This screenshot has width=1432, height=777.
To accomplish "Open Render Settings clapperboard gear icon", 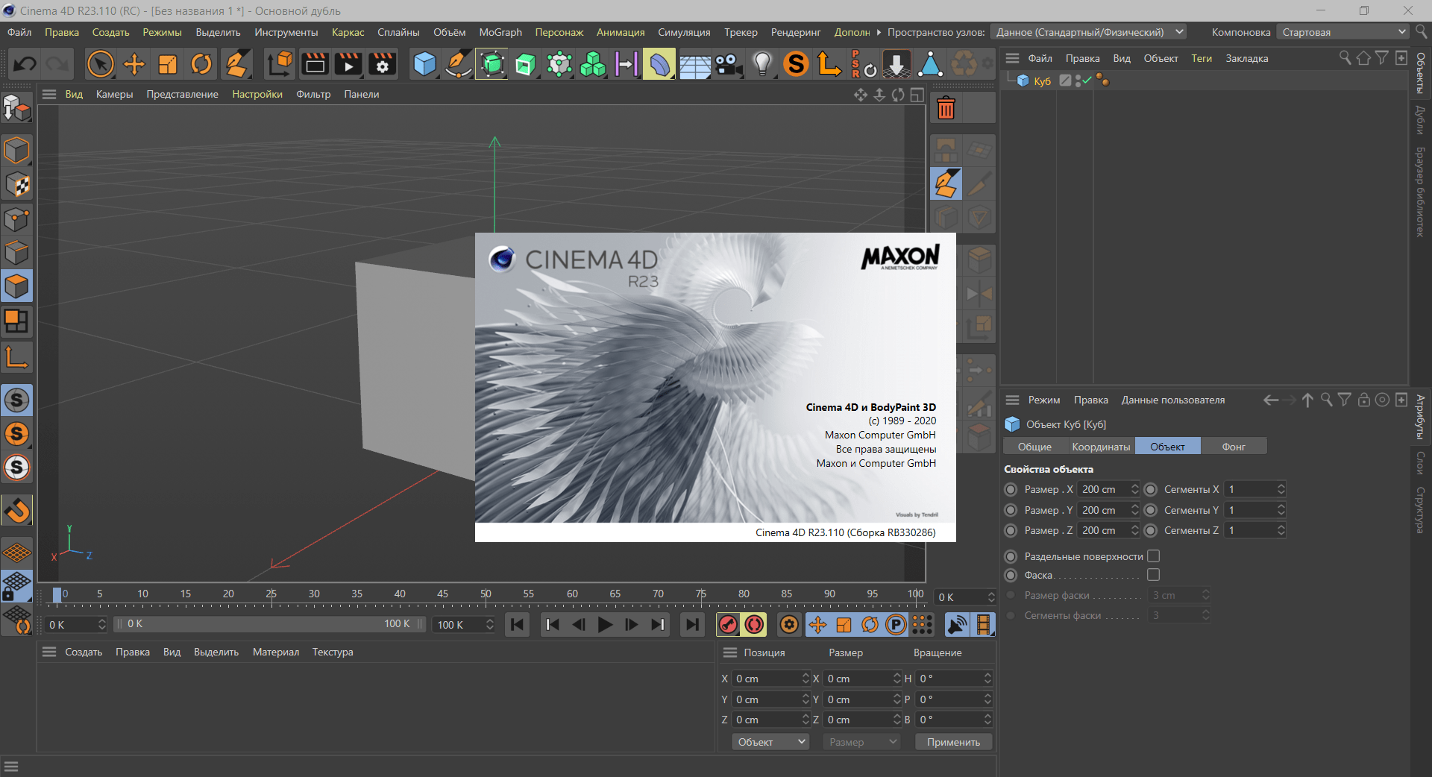I will tap(383, 64).
